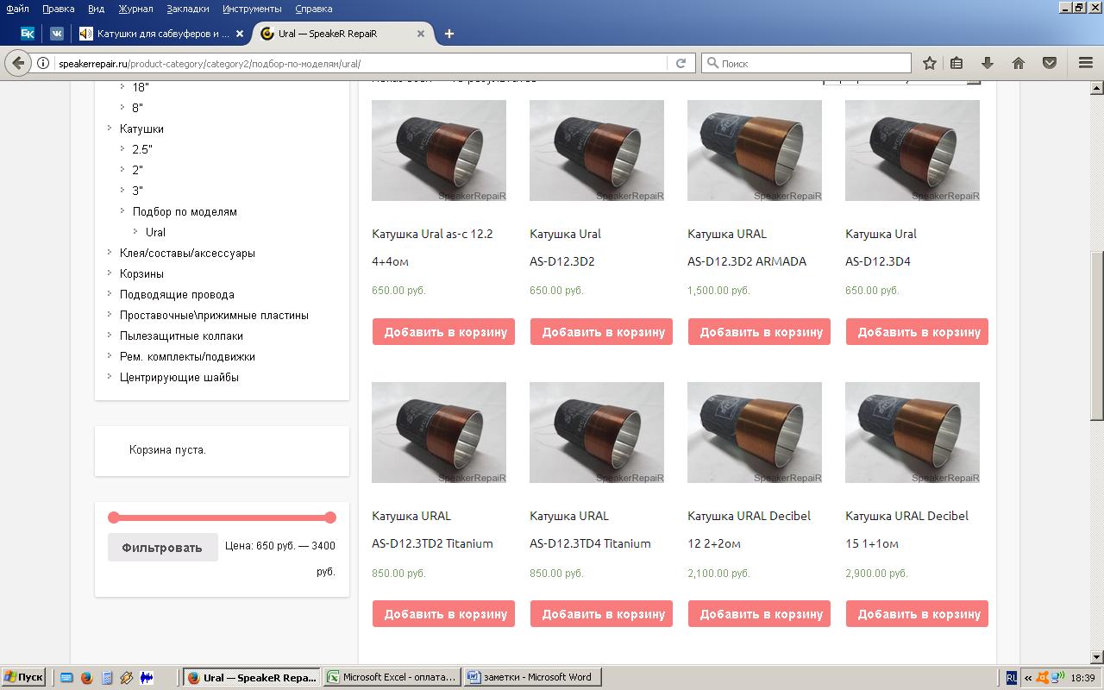The image size is (1104, 690).
Task: Click the RU language indicator in tray
Action: 1012,678
